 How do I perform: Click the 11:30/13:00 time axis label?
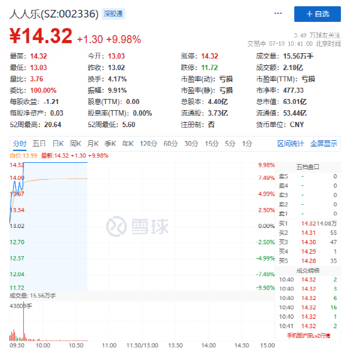(142, 345)
